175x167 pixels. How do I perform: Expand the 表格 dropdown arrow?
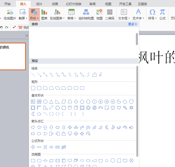click(x=75, y=18)
